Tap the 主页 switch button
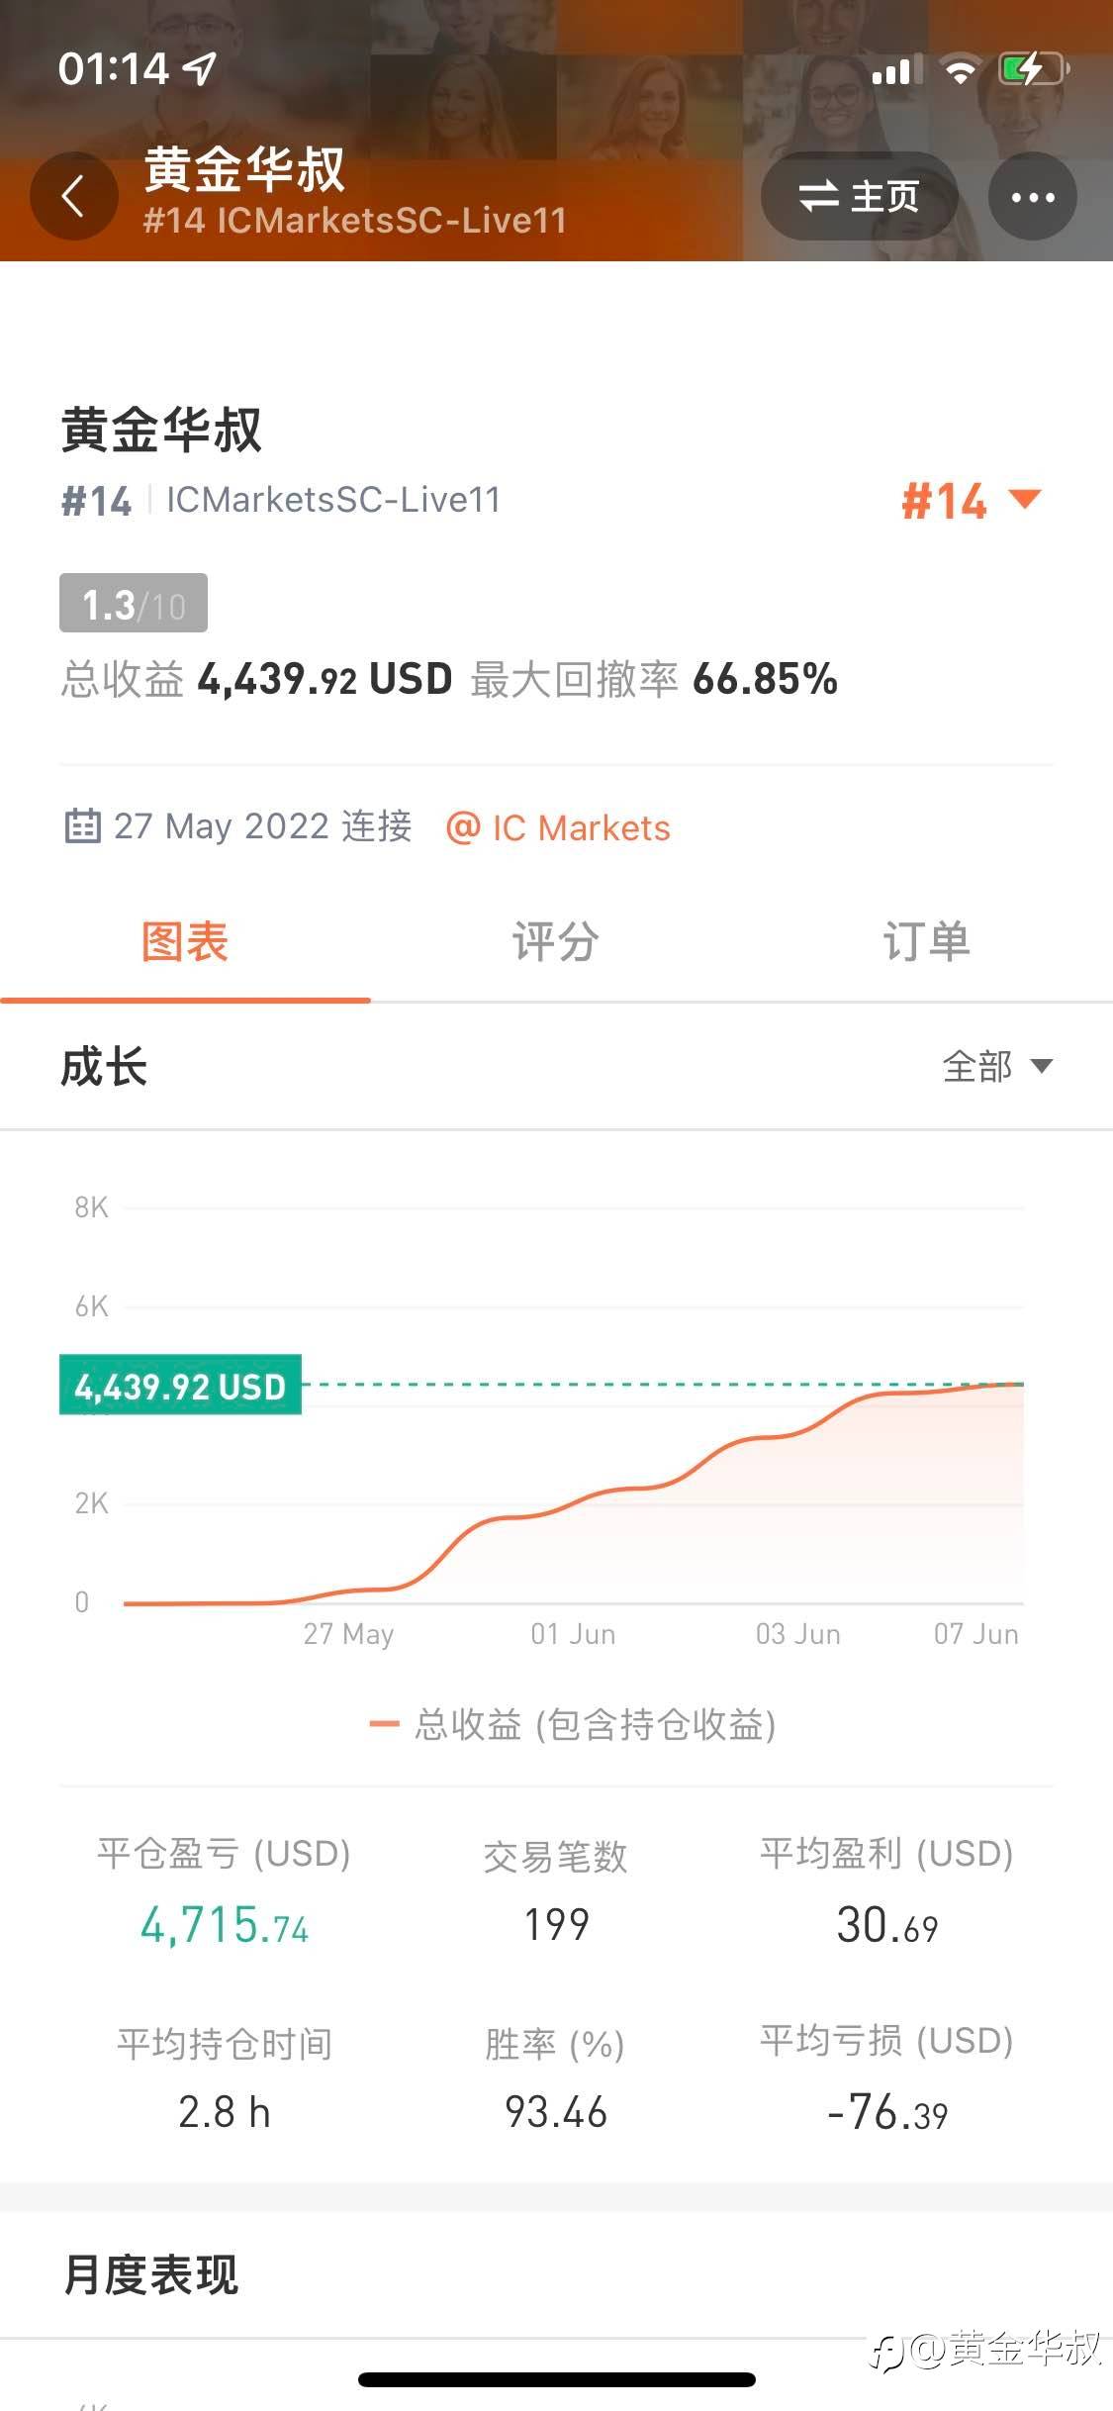1113x2411 pixels. click(x=859, y=197)
